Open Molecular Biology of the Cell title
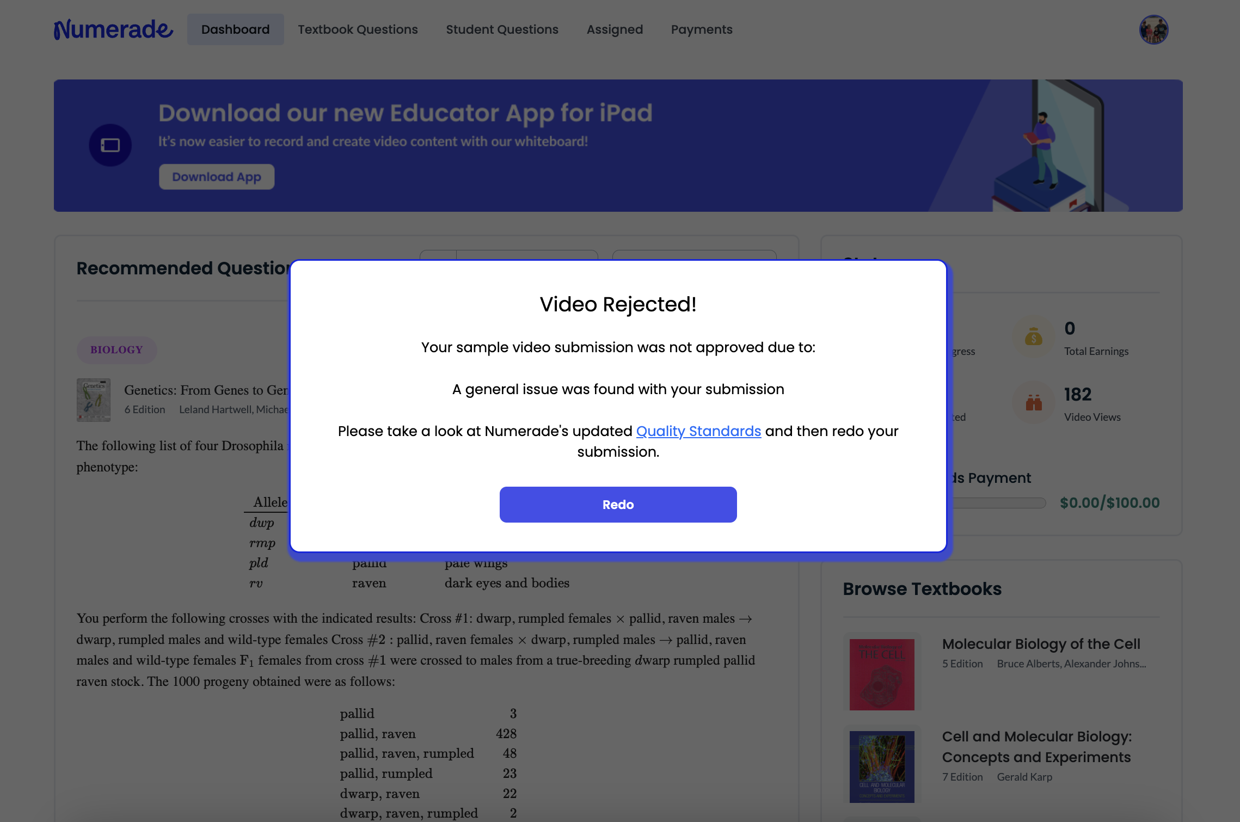Image resolution: width=1240 pixels, height=822 pixels. [x=1041, y=644]
